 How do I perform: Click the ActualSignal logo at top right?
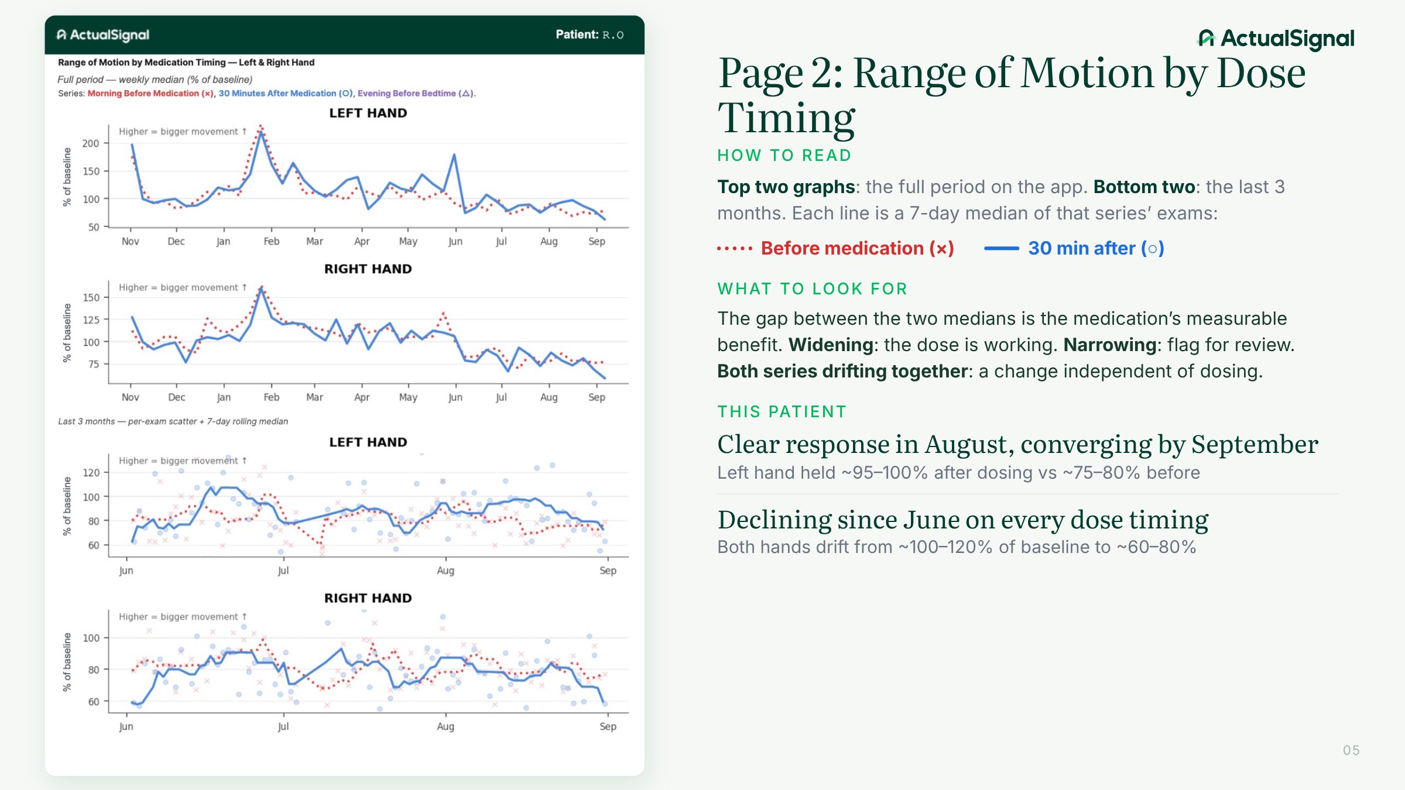(1276, 39)
